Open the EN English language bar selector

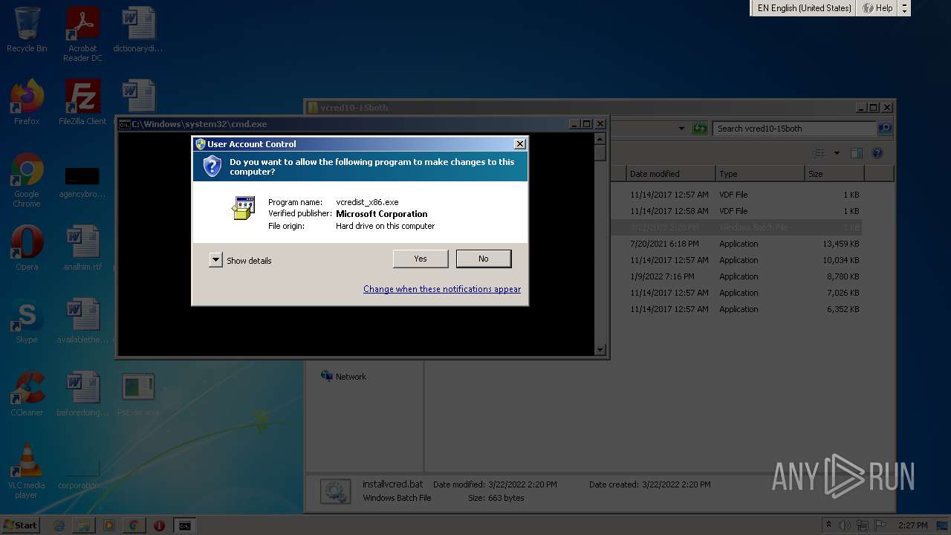[804, 8]
